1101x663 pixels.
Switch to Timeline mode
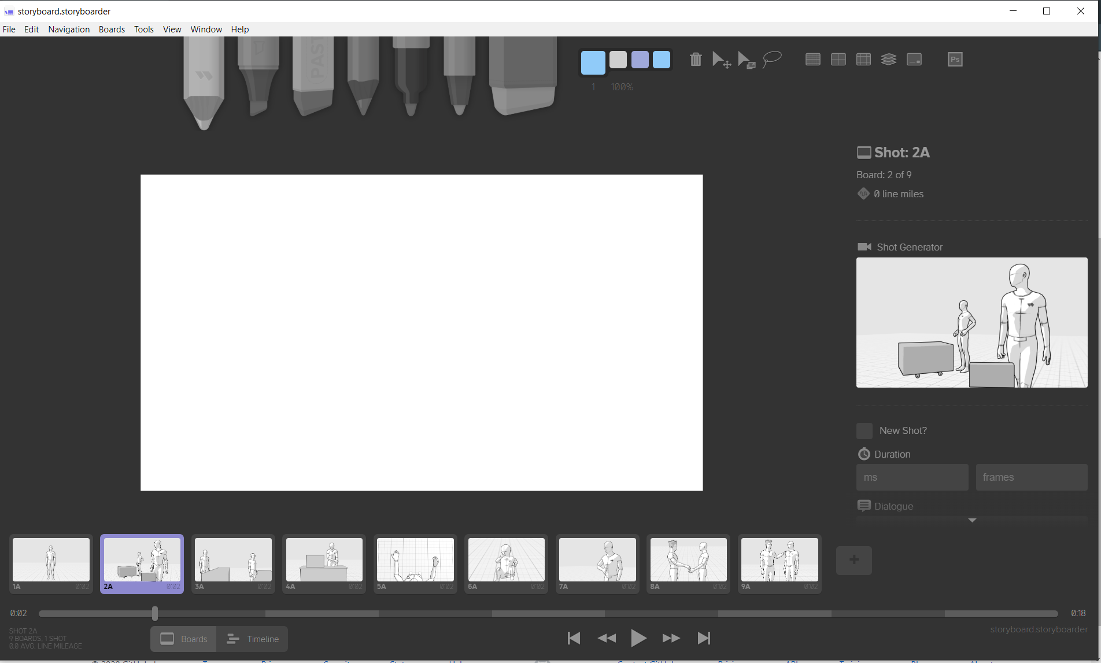click(x=253, y=639)
